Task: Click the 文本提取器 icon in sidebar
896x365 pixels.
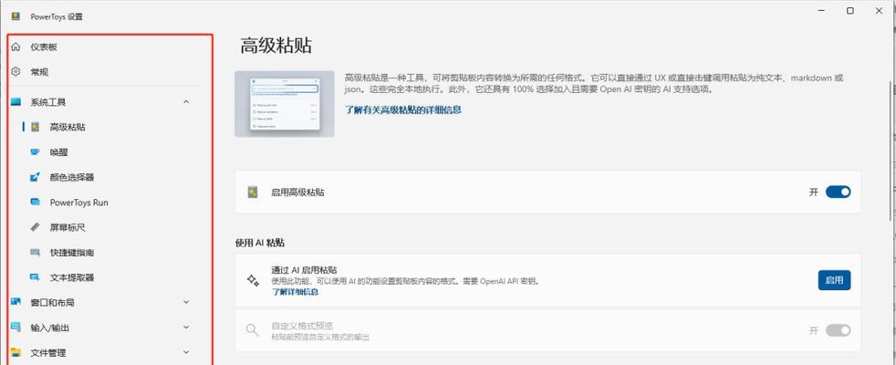Action: 36,277
